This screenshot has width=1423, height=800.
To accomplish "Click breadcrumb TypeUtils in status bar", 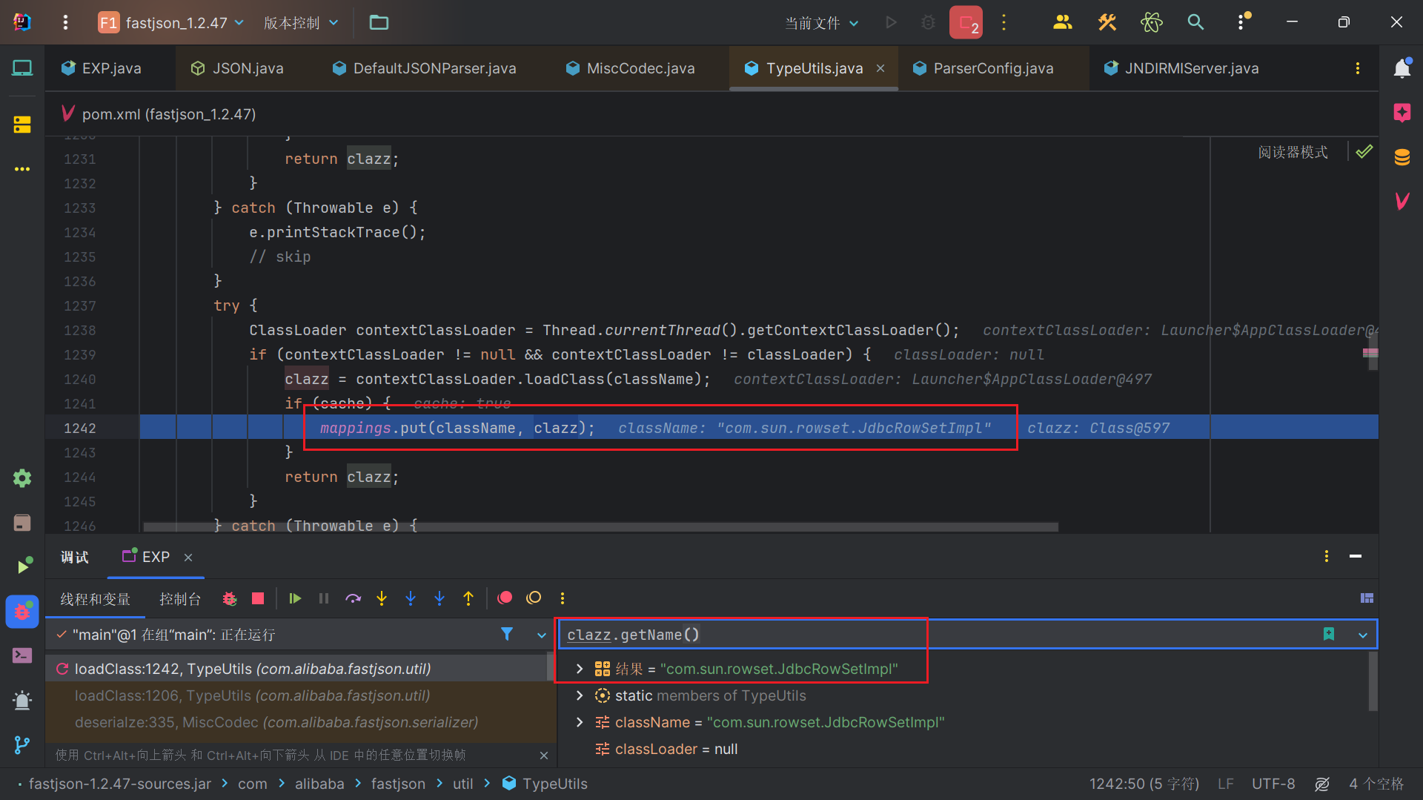I will click(x=545, y=784).
